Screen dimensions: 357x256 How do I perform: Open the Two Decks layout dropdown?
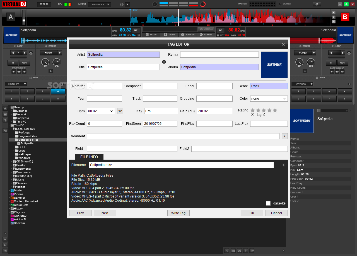pyautogui.click(x=99, y=4)
